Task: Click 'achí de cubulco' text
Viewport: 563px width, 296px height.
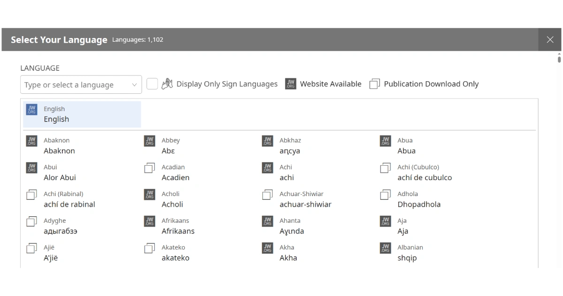Action: [x=425, y=178]
